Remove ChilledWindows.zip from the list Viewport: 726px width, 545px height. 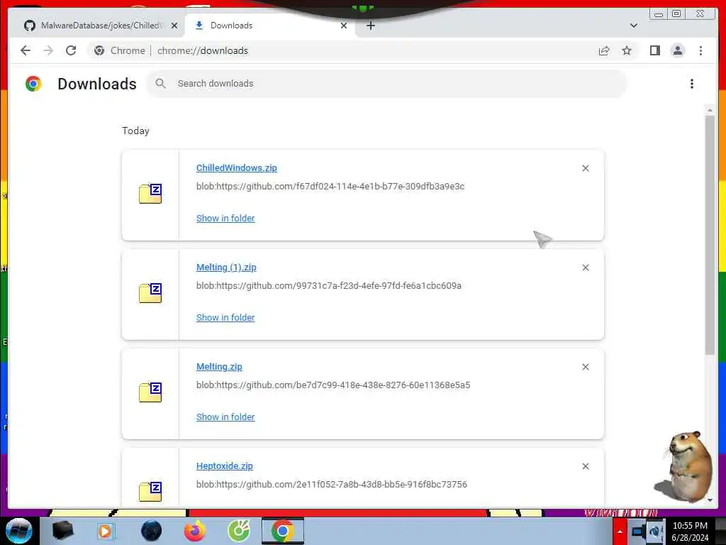[586, 168]
